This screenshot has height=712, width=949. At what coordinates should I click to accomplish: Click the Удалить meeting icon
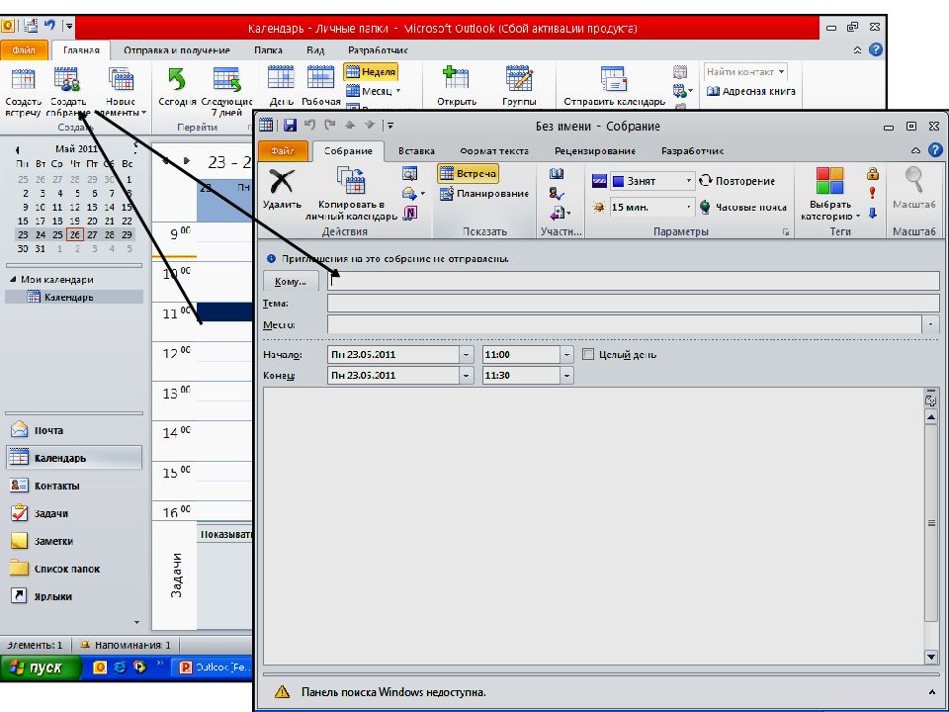click(282, 182)
